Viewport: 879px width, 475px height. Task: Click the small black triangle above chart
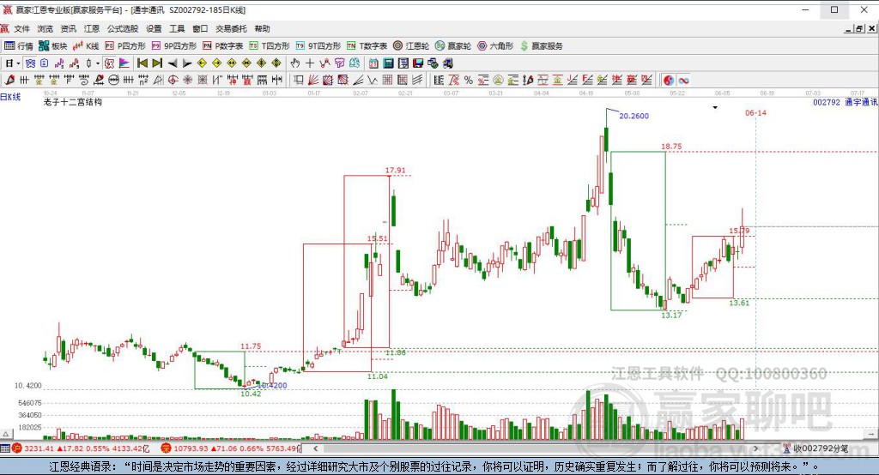click(x=715, y=108)
